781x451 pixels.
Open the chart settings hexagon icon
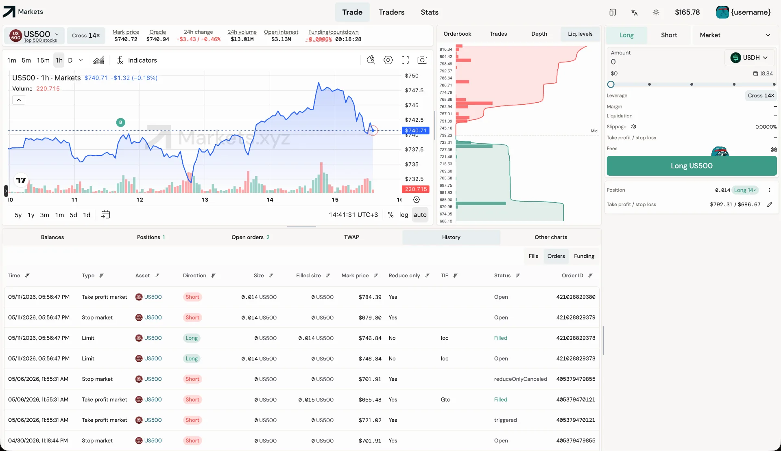tap(388, 60)
